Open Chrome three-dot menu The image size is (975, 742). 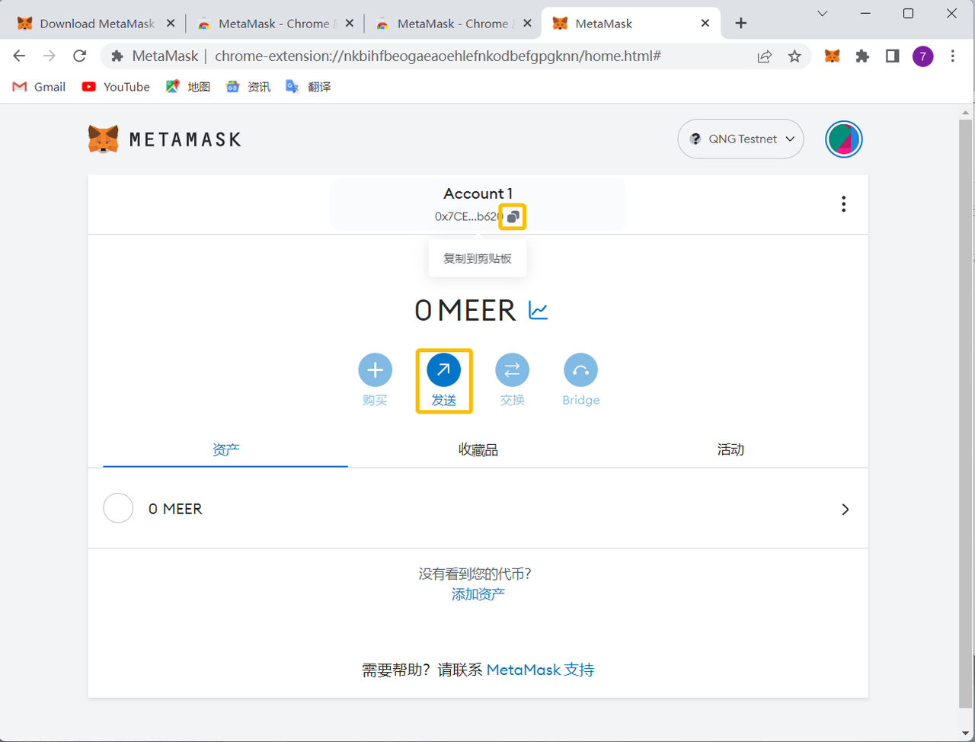coord(953,56)
